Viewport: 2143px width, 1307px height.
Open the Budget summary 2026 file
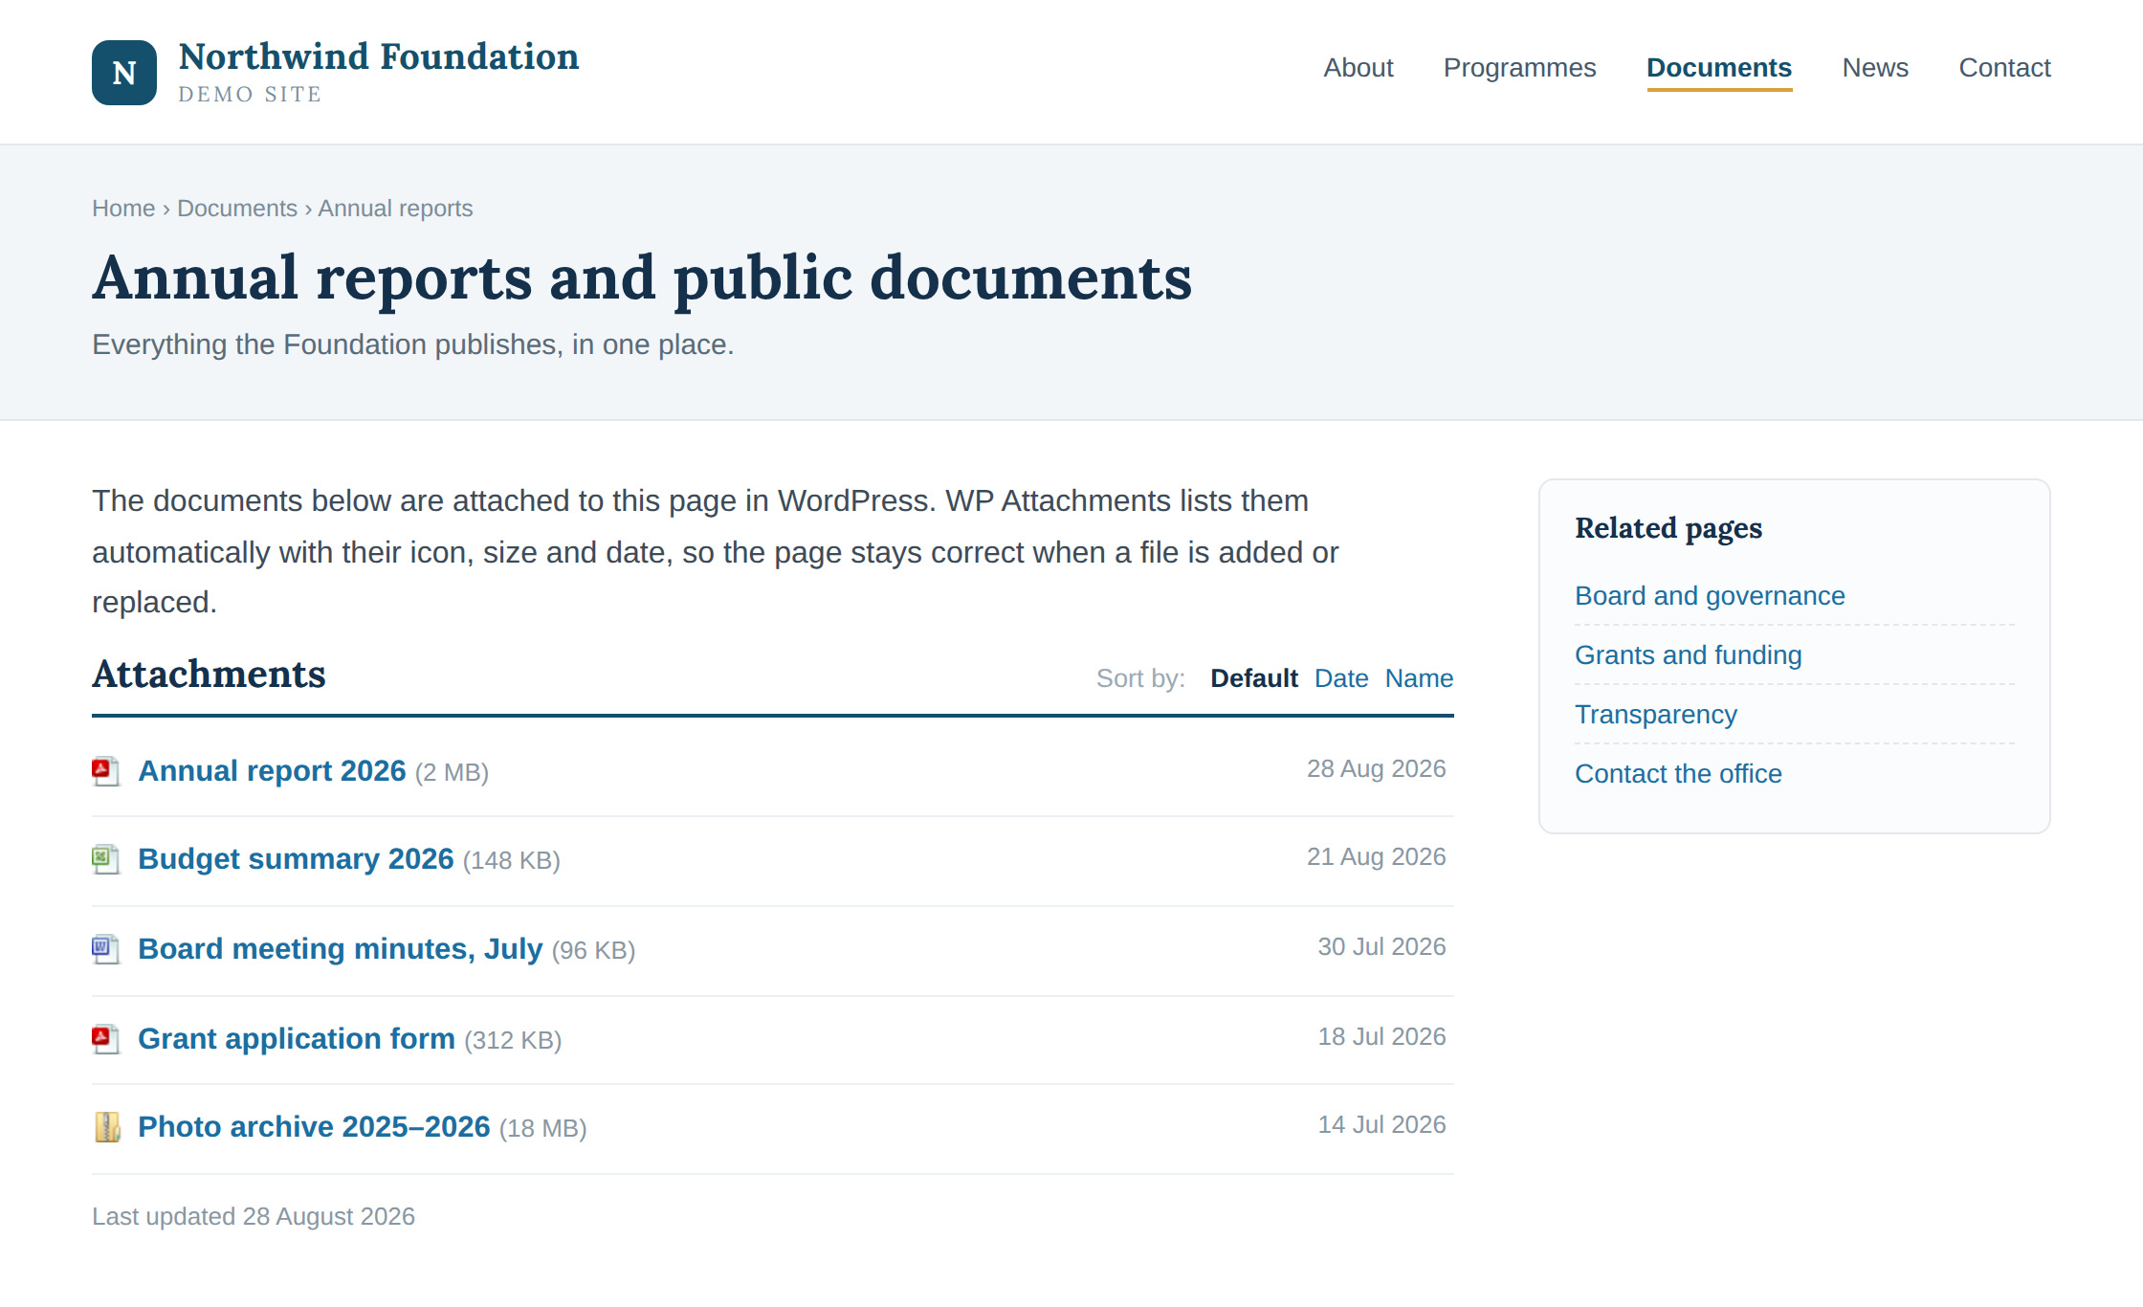pyautogui.click(x=296, y=859)
